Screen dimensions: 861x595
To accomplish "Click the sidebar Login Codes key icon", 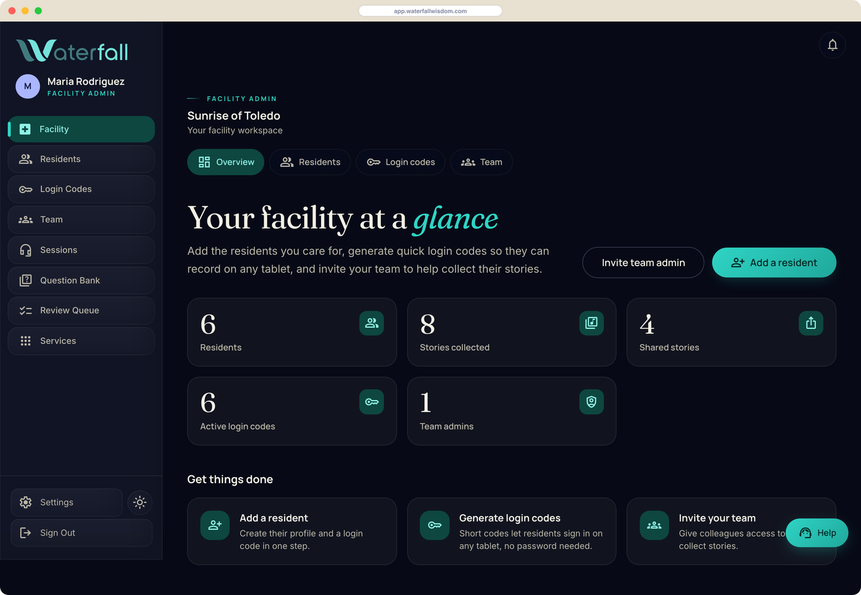I will click(26, 190).
